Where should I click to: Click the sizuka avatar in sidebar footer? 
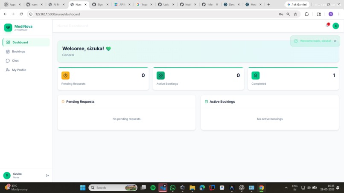[x=7, y=176]
